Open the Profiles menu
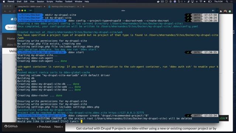236x133 pixels. point(59,1)
